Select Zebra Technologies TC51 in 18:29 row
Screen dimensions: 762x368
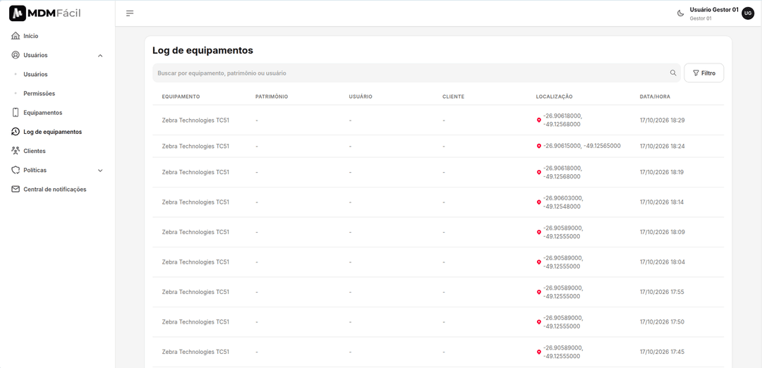[x=195, y=120]
